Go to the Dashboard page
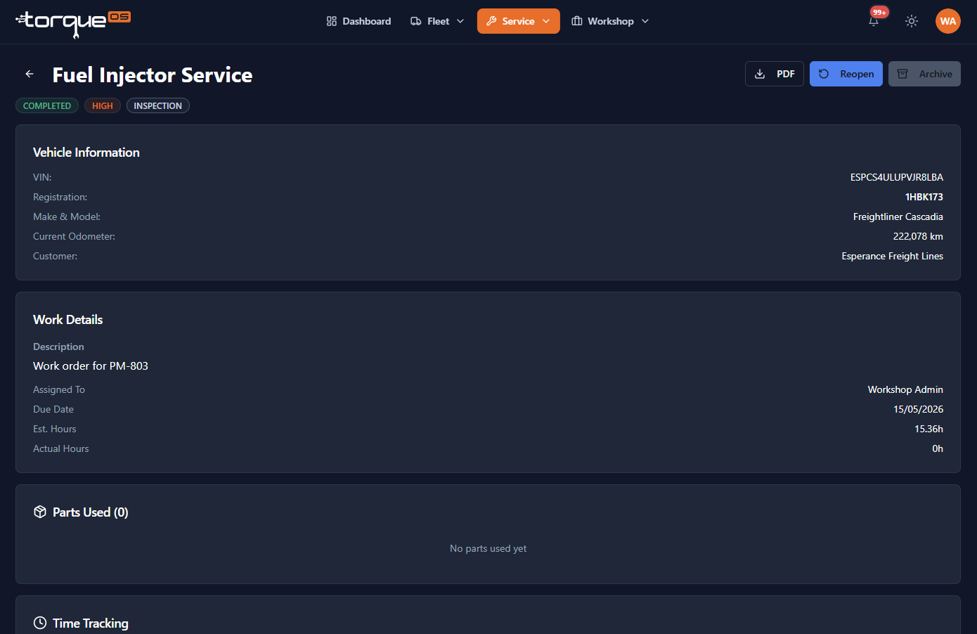 coord(358,21)
